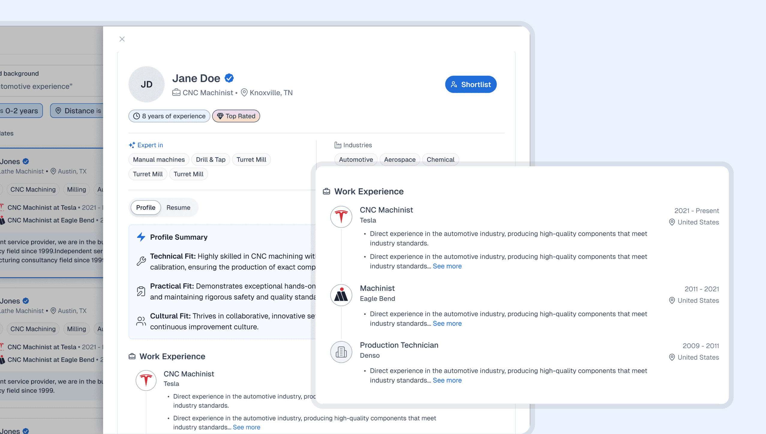Click the Industries chart icon

[x=338, y=145]
